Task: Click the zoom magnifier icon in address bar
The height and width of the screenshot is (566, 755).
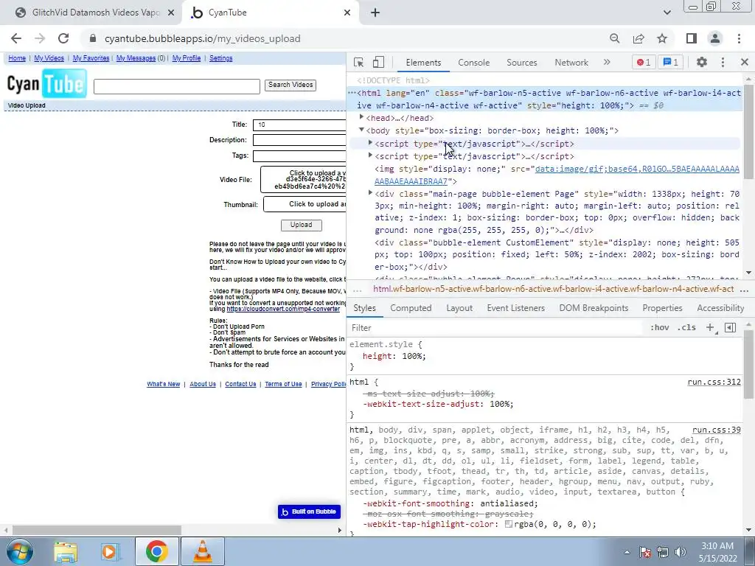Action: [614, 38]
